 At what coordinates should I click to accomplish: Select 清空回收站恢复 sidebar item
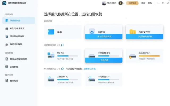(19, 36)
